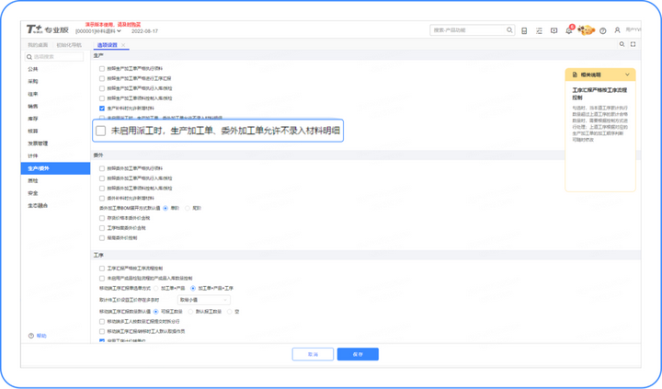Image resolution: width=662 pixels, height=389 pixels.
Task: Open the [000001] account dropdown in header
Action: point(98,31)
